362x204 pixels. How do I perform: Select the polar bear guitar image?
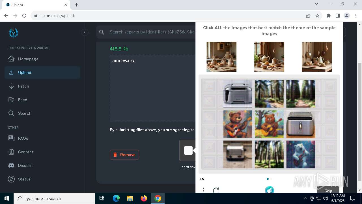[301, 154]
